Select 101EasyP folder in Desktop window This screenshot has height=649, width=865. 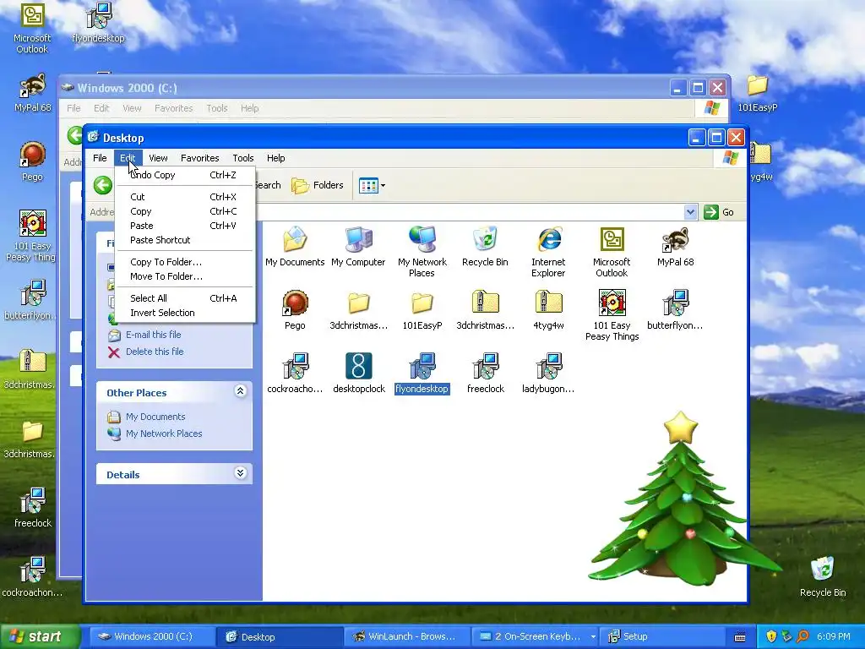[x=422, y=309]
